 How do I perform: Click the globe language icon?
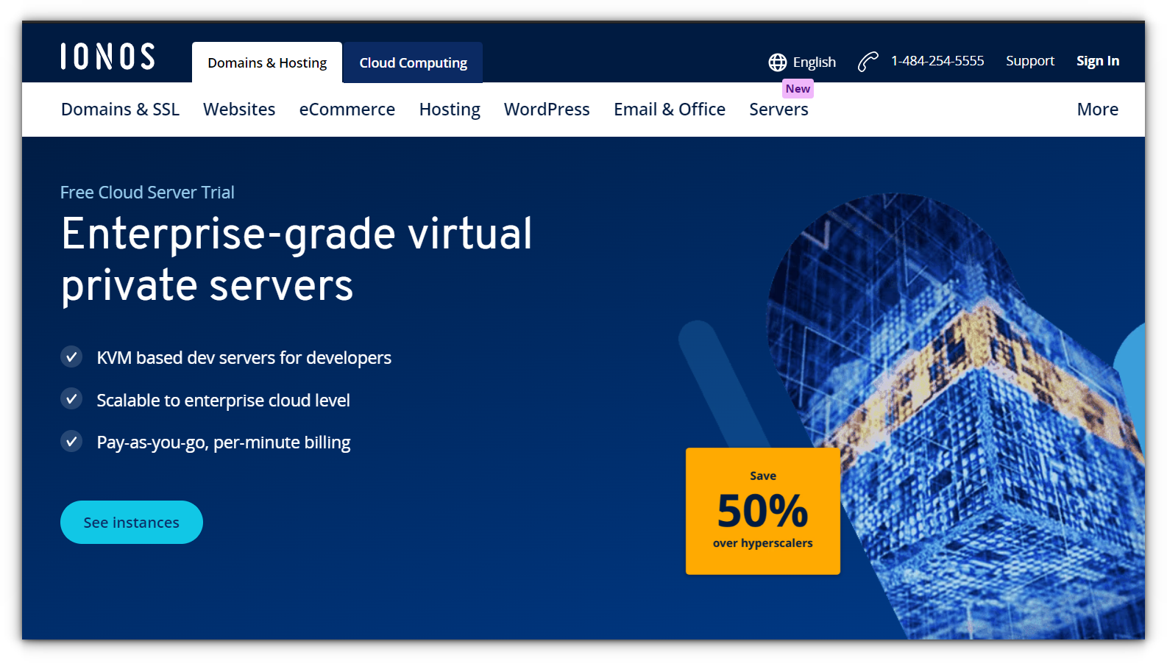click(778, 62)
